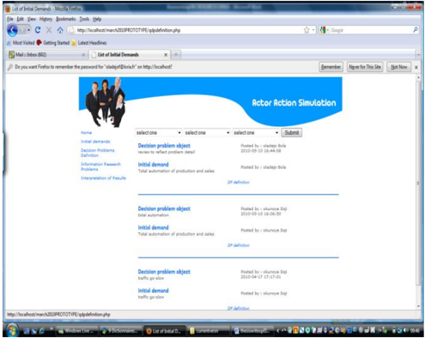
Task: Click the scrollbar down arrow
Action: 418,306
